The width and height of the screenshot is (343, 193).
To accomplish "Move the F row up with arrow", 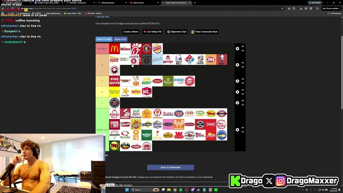I will coord(243,101).
